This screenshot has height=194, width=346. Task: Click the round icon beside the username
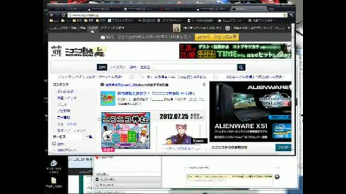coord(227,28)
